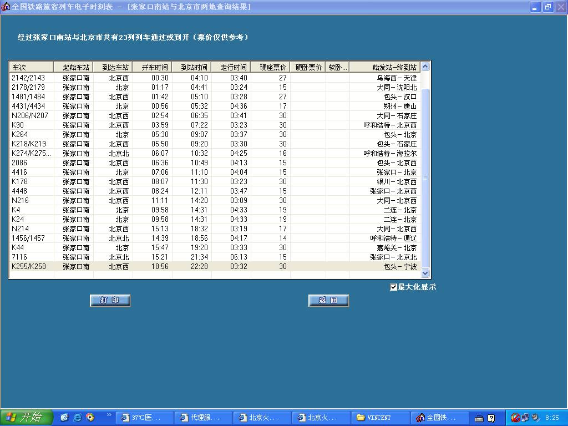The image size is (568, 426).
Task: Expand the quick launch overflow chevron
Action: (x=109, y=415)
